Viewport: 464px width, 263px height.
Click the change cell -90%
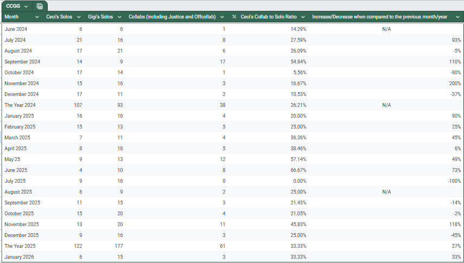455,73
